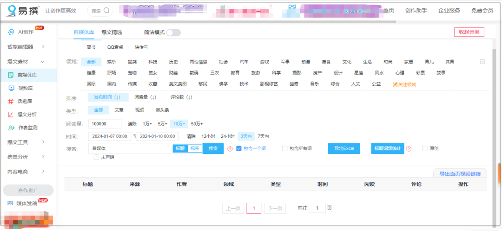Image resolution: width=502 pixels, height=231 pixels.
Task: Click 导出当页视频链接 button
Action: (x=460, y=174)
